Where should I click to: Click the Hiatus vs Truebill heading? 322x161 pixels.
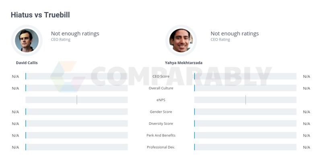click(40, 15)
